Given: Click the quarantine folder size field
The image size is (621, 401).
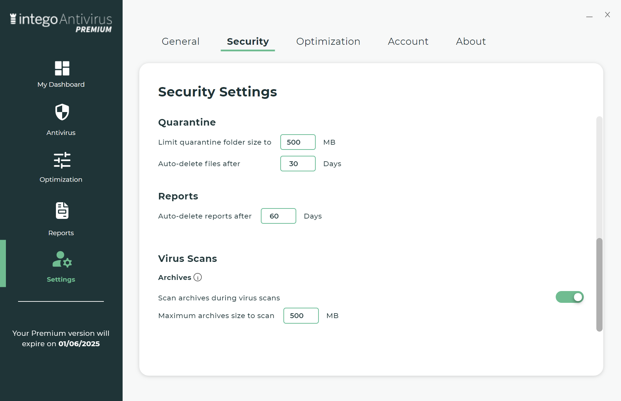Looking at the screenshot, I should 298,142.
